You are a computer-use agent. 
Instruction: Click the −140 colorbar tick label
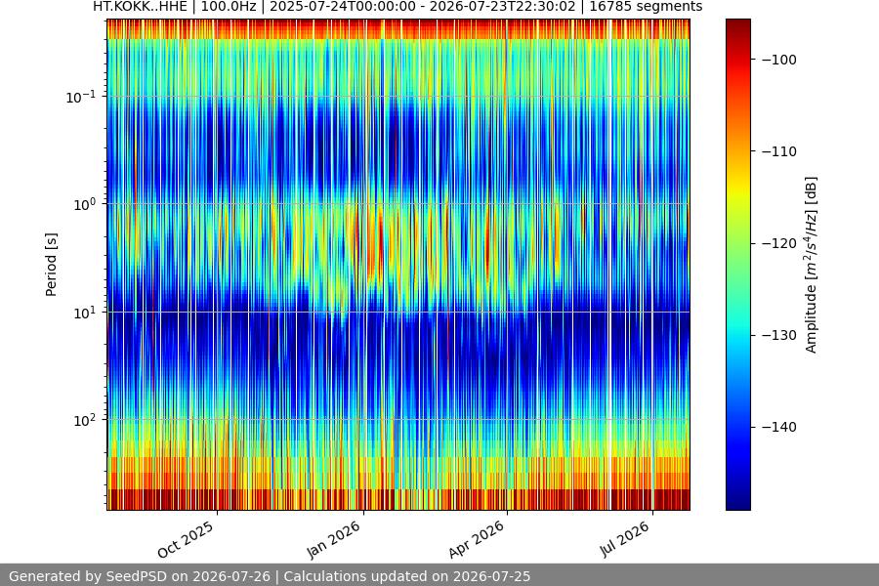tap(779, 428)
